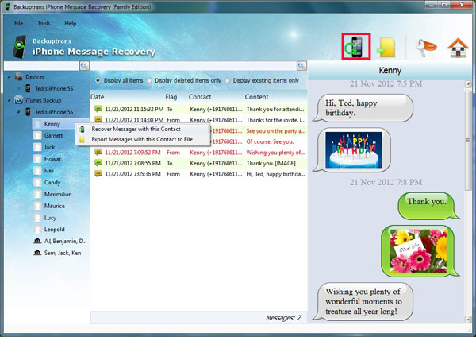Collapse Ted's iPhone 5S under iTunes Backup

pos(18,112)
